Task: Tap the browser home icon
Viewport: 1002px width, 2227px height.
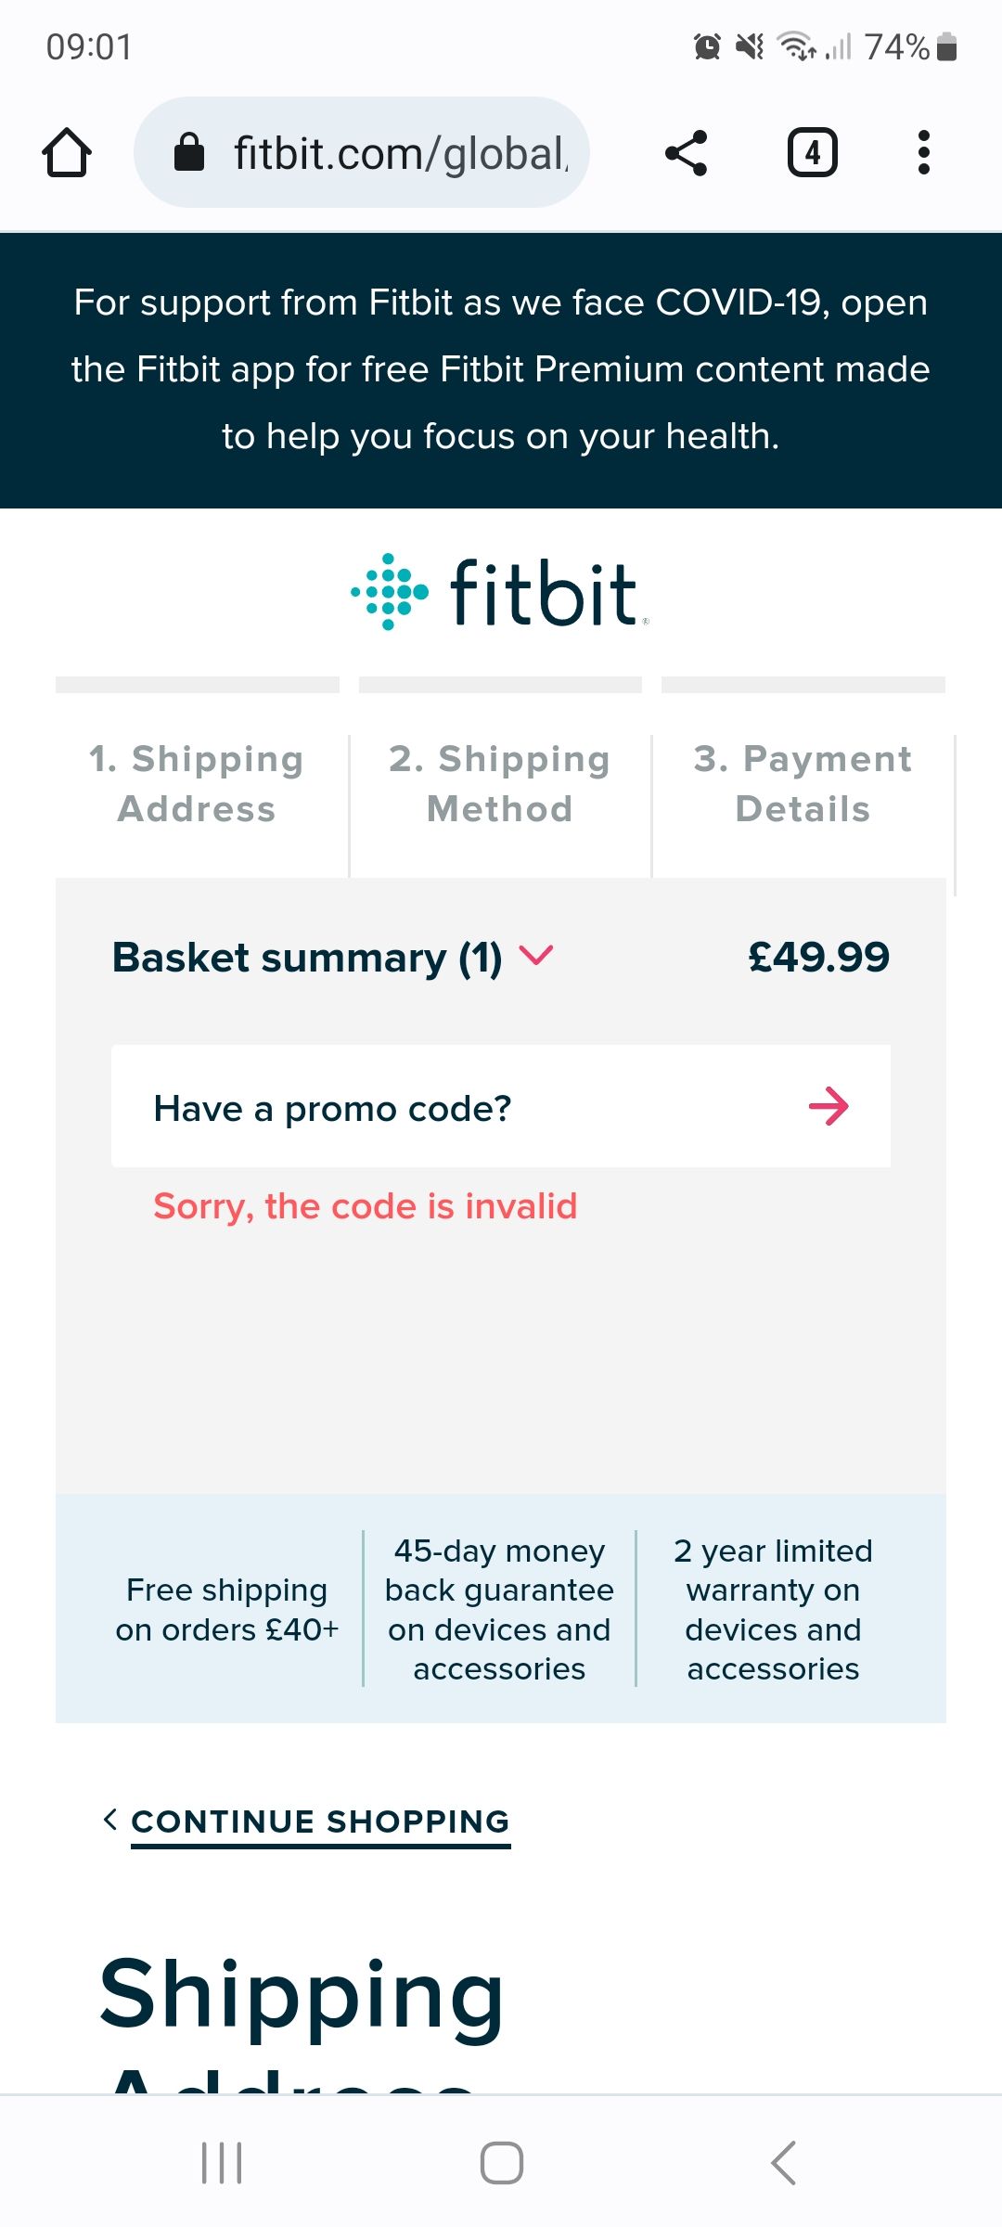Action: click(67, 153)
